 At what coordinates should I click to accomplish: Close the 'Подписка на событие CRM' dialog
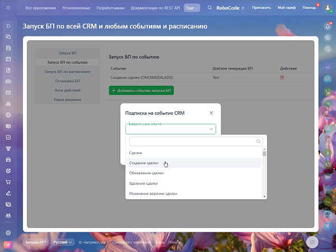(x=211, y=113)
